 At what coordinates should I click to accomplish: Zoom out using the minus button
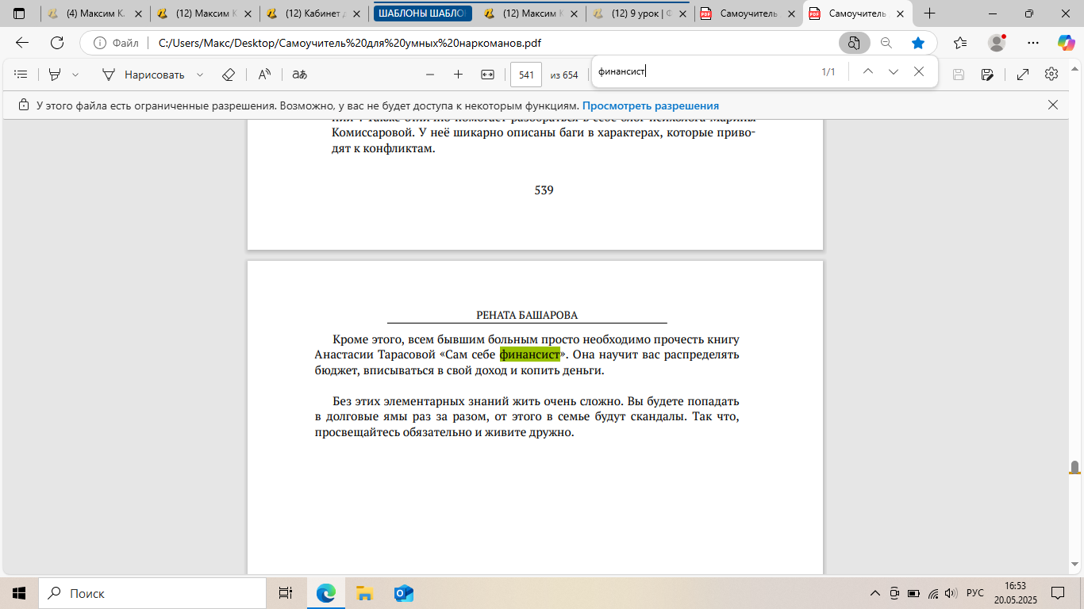(430, 75)
